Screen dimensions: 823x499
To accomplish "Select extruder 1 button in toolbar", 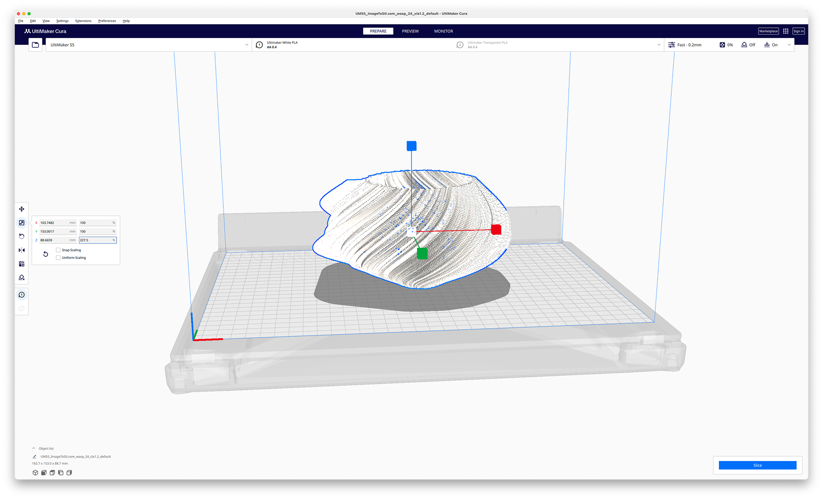I will pos(21,295).
